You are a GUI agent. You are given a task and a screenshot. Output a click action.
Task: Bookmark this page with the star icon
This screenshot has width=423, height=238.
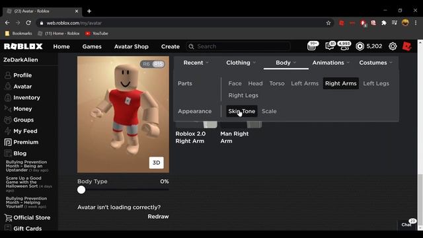[x=328, y=23]
